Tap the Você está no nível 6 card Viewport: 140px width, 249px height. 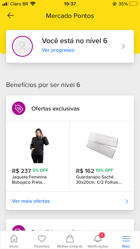pyautogui.click(x=70, y=46)
